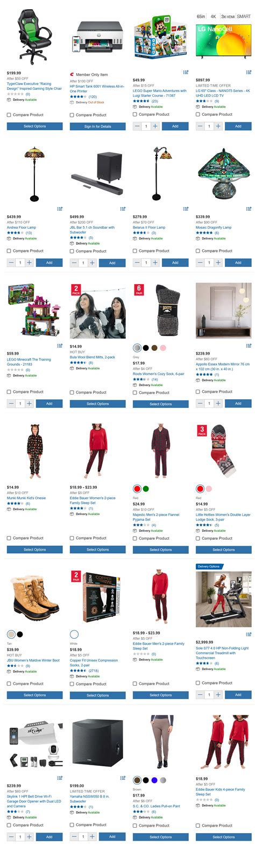Add LEGO Super Mario set to list icon
Viewport: 255px width, 846px height.
pyautogui.click(x=186, y=72)
